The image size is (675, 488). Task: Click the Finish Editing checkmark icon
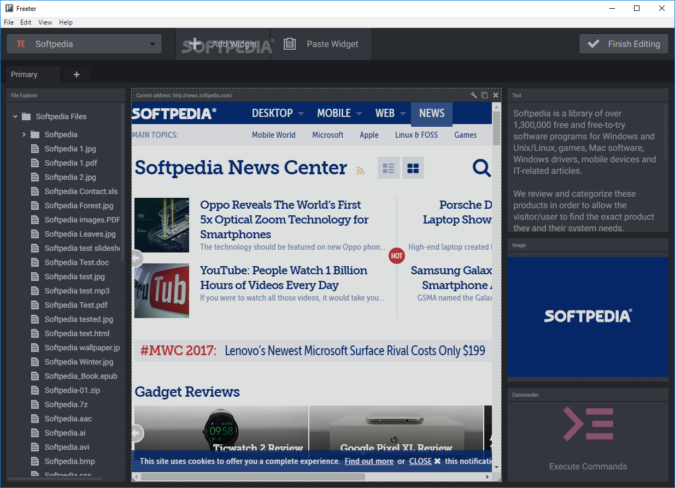tap(594, 44)
